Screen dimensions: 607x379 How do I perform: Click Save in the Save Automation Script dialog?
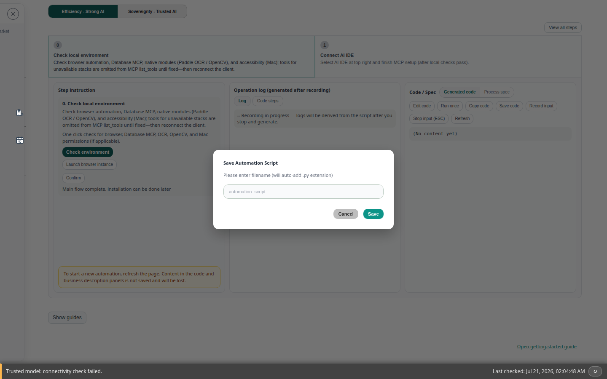[373, 214]
